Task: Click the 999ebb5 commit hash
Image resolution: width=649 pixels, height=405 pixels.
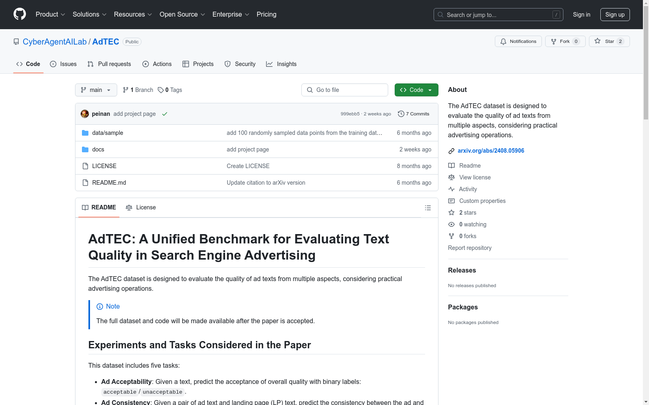Action: pos(350,114)
